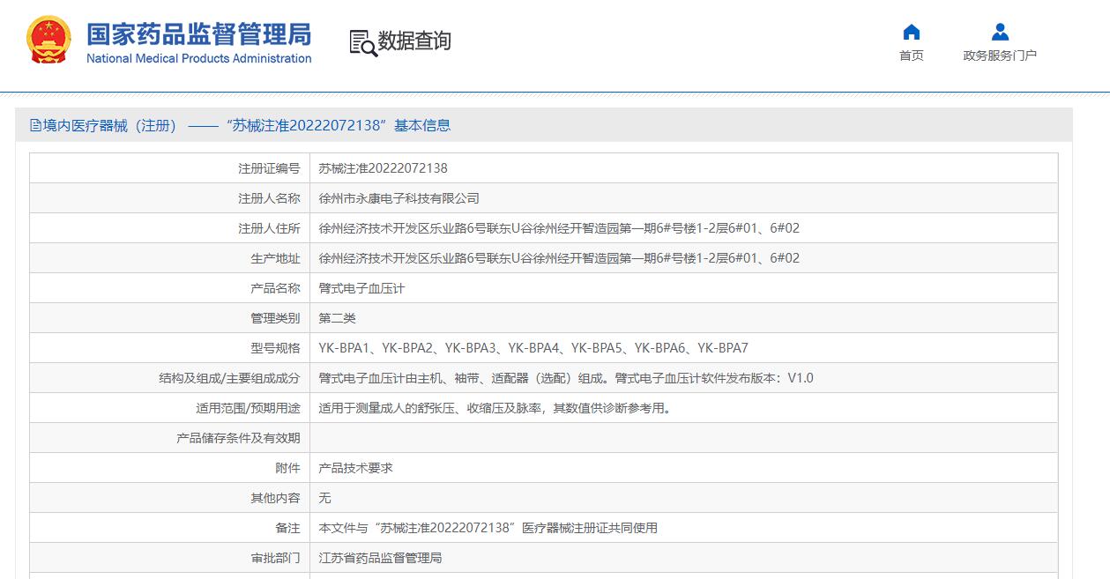Viewport: 1110px width, 579px height.
Task: Click the 适用范围/预期用途 description text
Action: (x=498, y=407)
